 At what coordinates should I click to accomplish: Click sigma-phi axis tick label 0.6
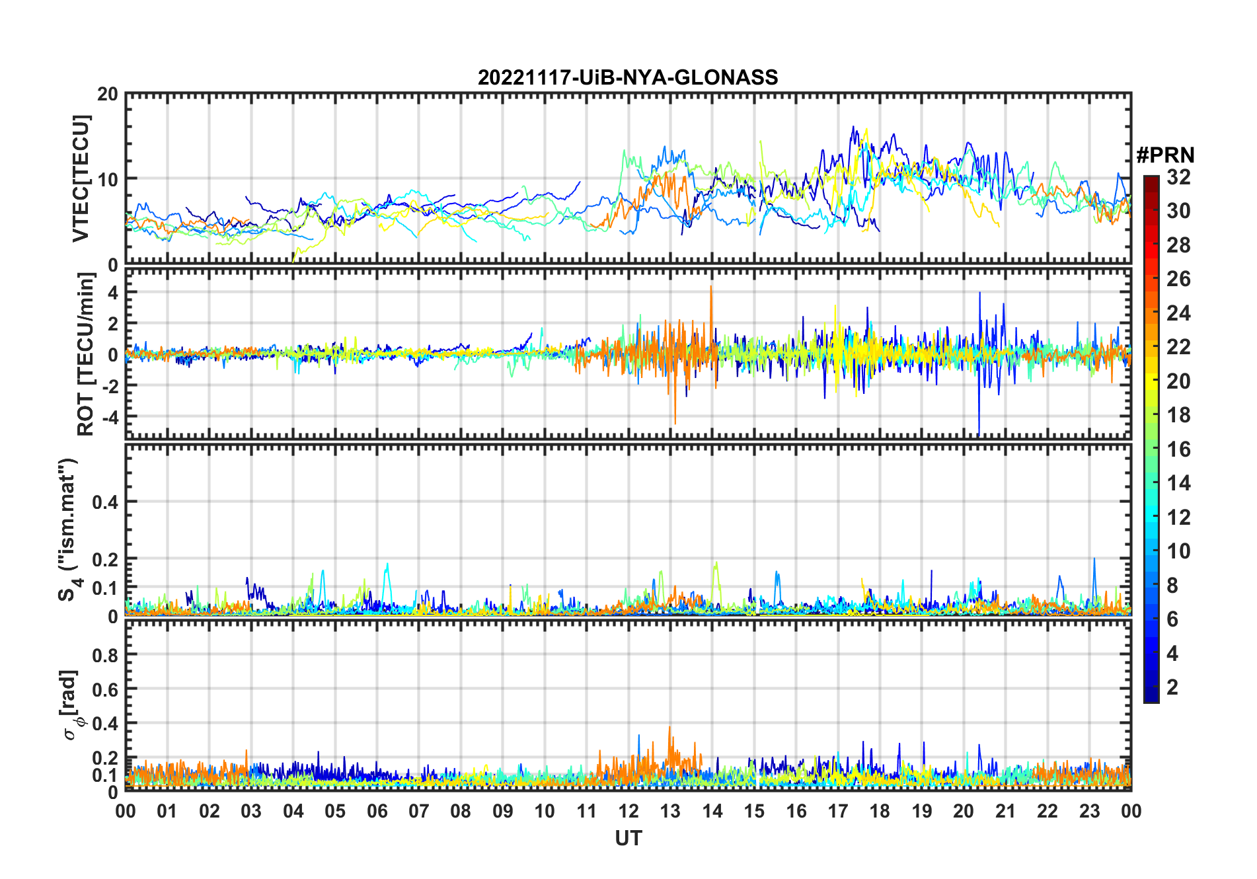tap(106, 689)
